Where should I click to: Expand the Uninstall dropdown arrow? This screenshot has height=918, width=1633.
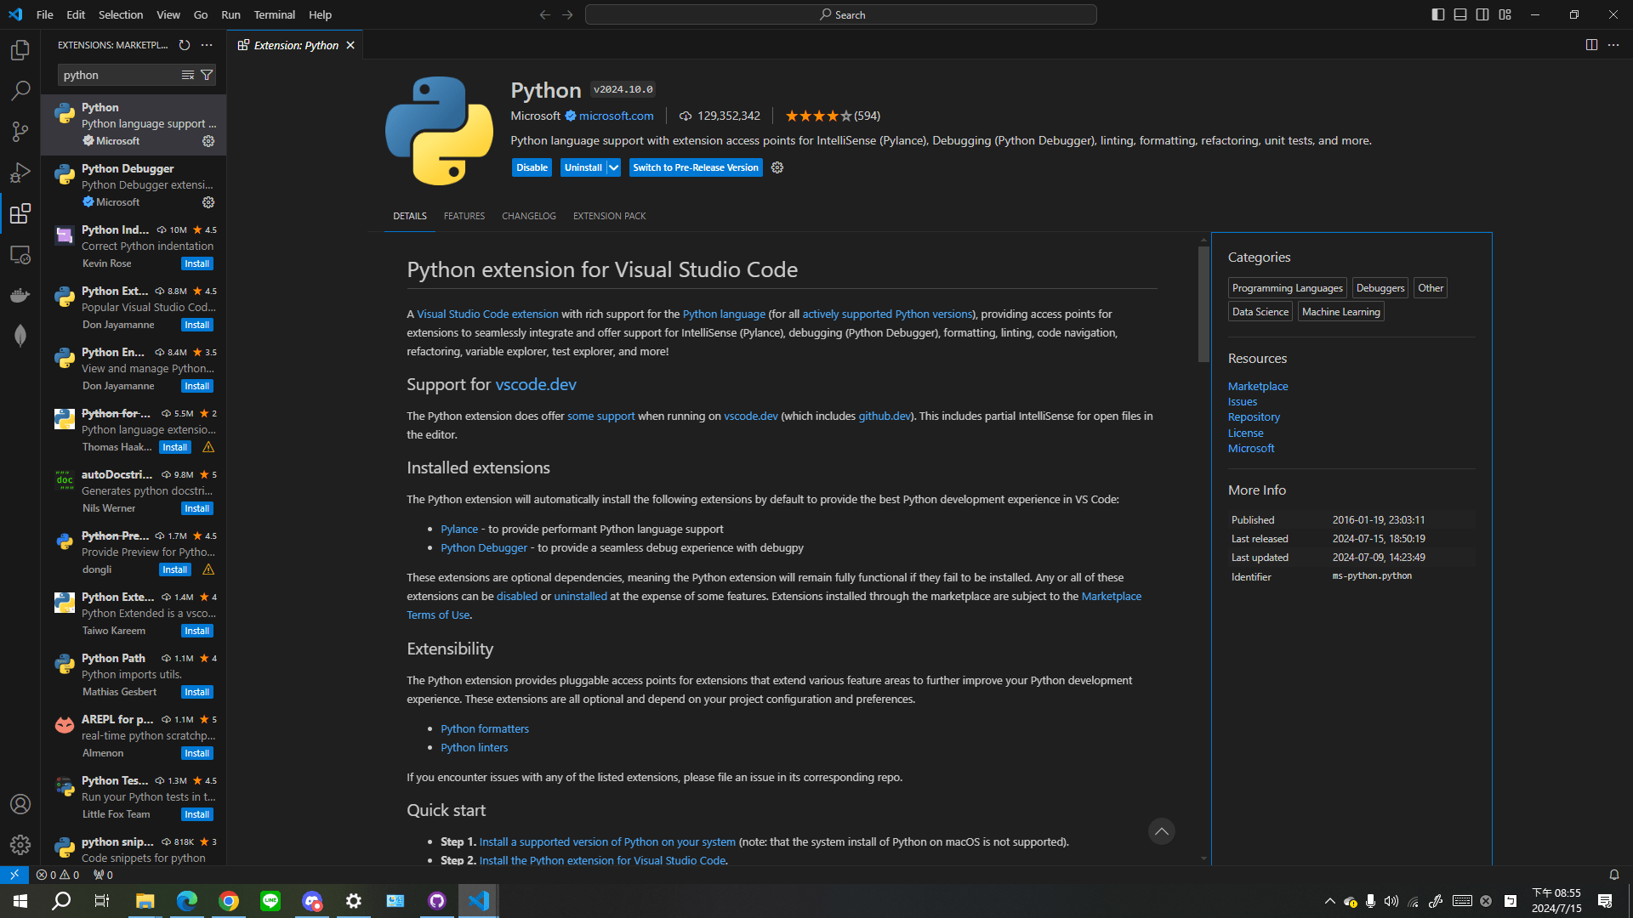click(x=613, y=167)
